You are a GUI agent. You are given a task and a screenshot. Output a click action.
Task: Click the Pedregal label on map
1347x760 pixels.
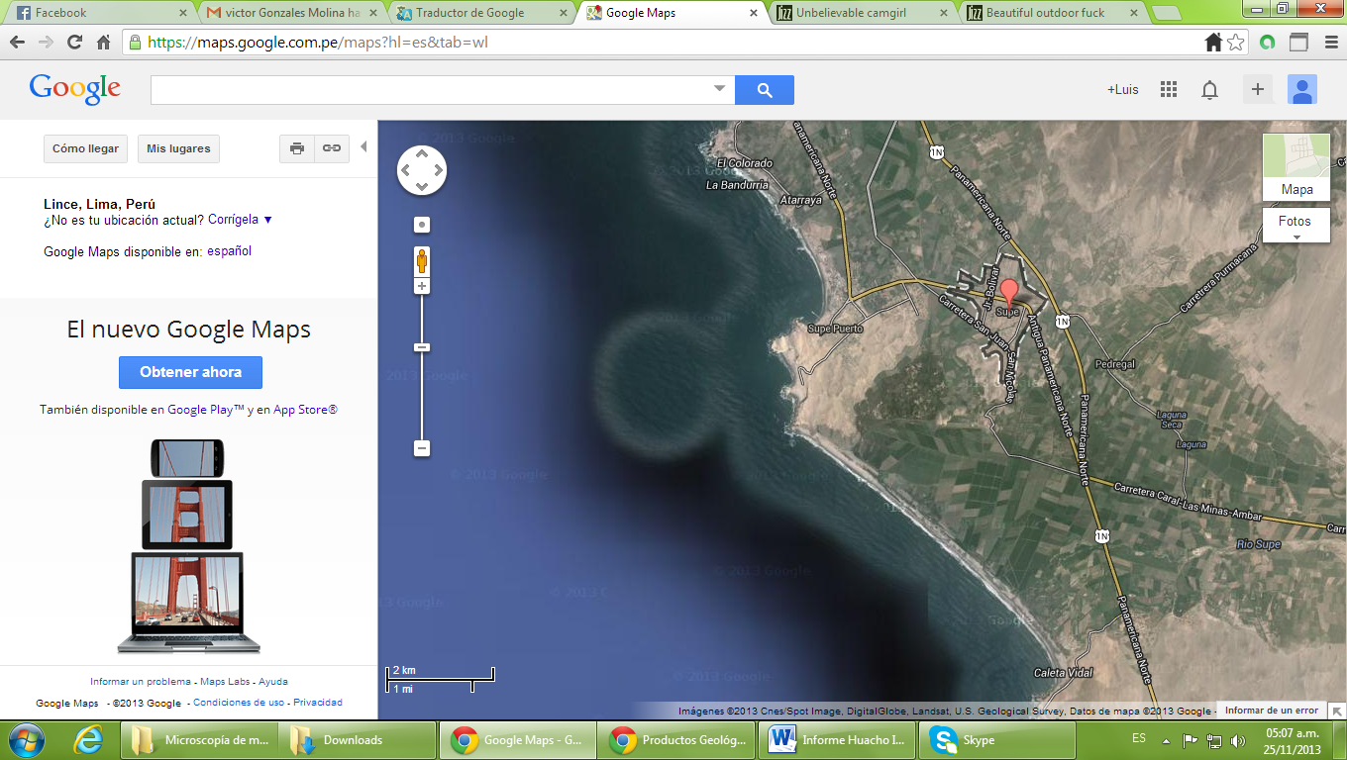coord(1114,364)
